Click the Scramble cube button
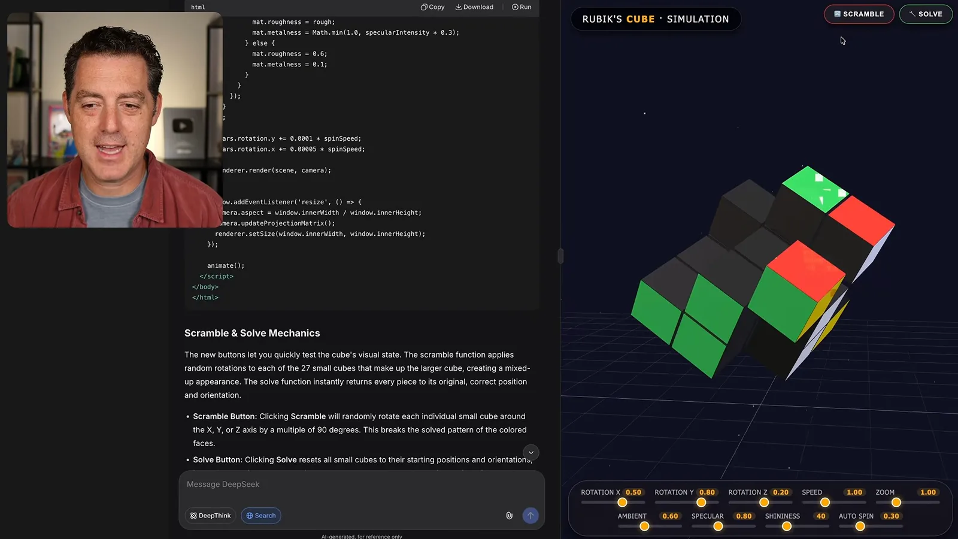The height and width of the screenshot is (539, 958). click(859, 14)
